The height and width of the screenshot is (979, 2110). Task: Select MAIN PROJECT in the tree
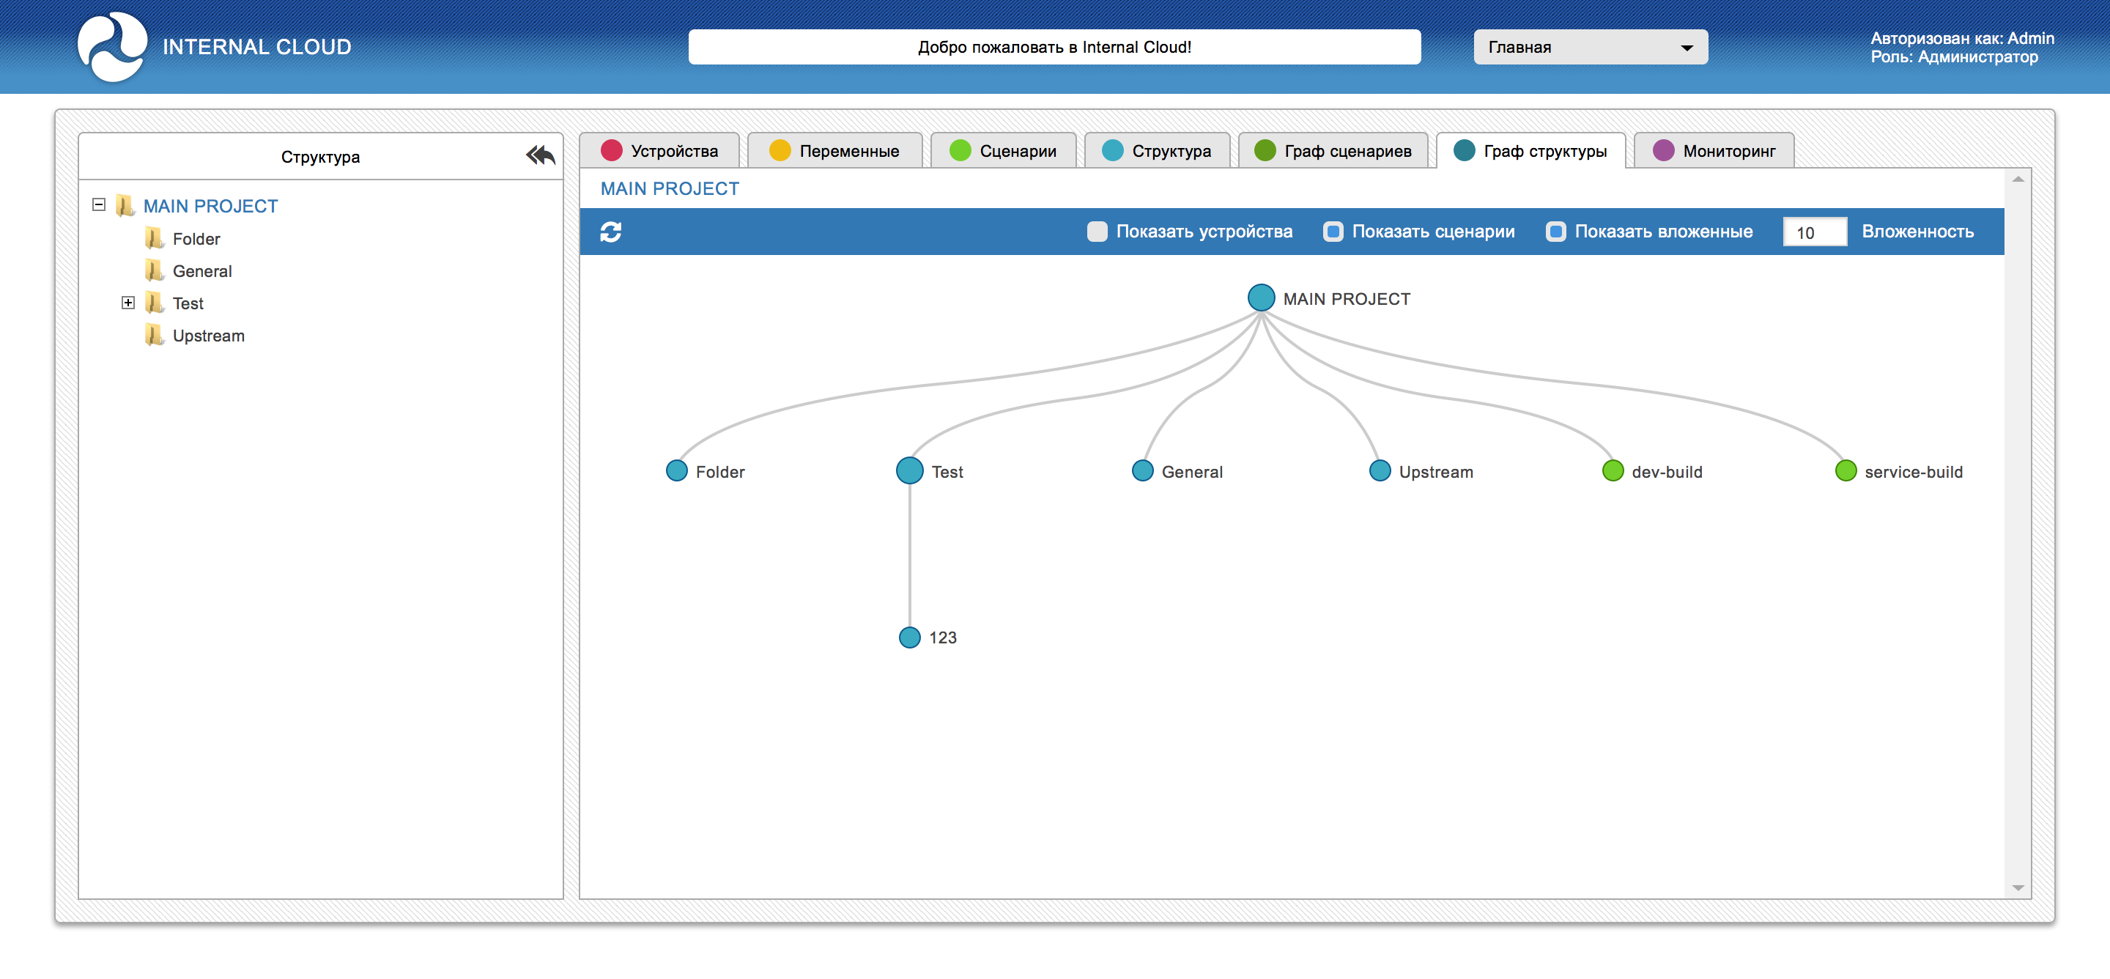tap(210, 207)
